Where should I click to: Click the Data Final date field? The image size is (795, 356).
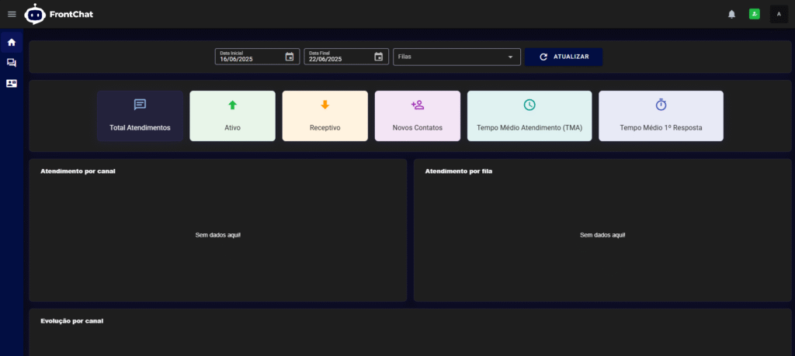coord(337,57)
